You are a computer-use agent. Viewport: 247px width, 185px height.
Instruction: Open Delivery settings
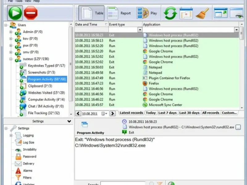coord(28,163)
